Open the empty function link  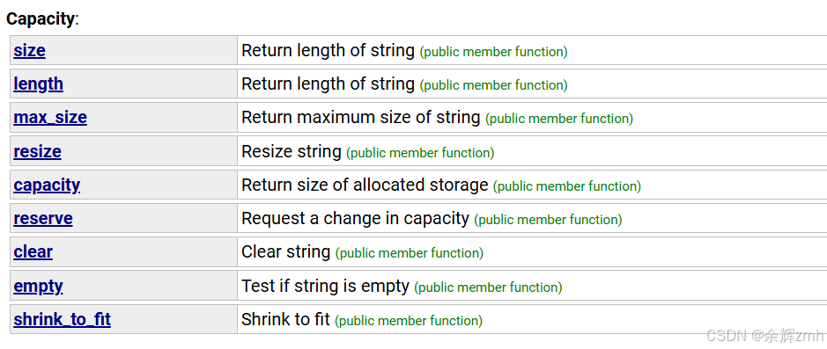coord(39,286)
